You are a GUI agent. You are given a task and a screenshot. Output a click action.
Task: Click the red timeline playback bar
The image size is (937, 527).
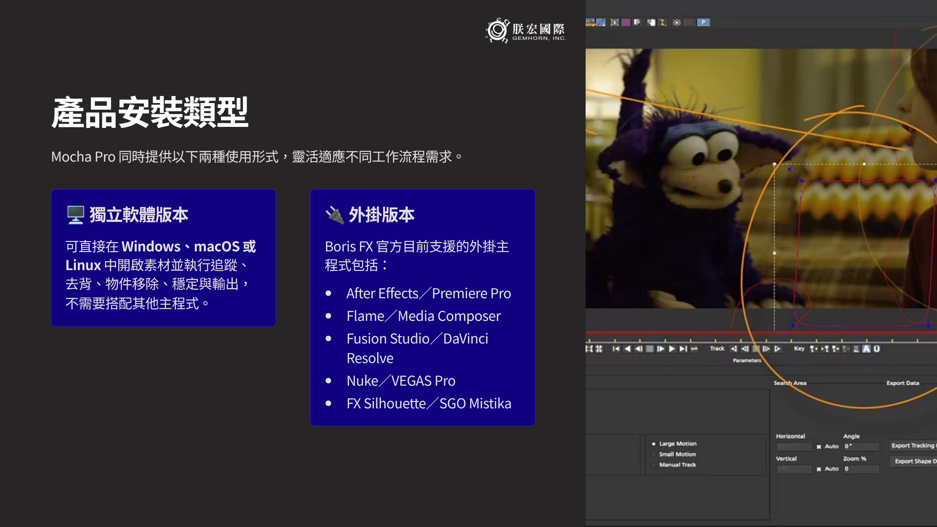pyautogui.click(x=761, y=333)
